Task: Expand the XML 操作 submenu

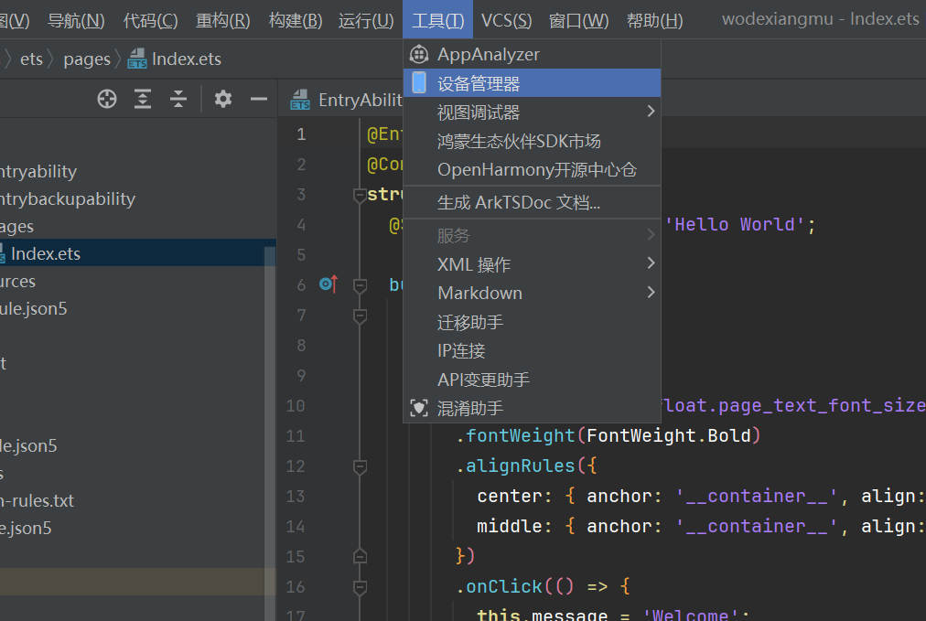Action: tap(532, 264)
